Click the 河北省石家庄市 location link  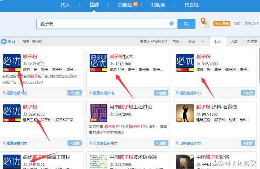105,143
